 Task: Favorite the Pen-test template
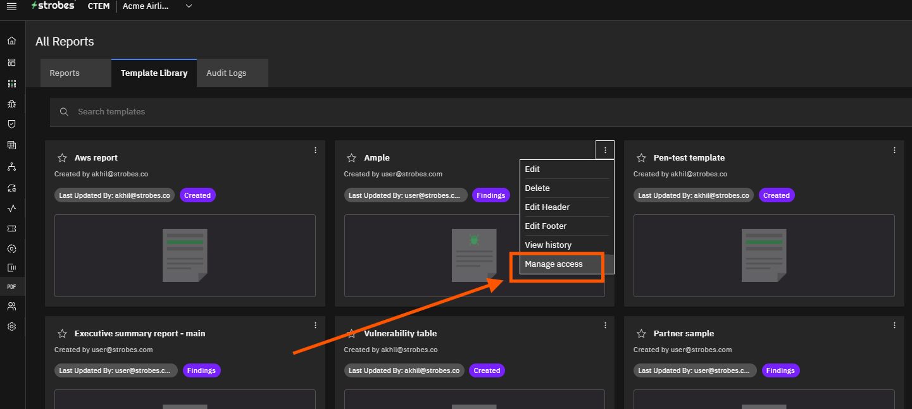pyautogui.click(x=641, y=158)
